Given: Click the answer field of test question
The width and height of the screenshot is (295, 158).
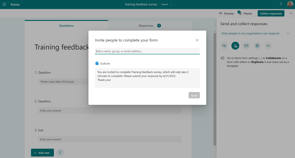Looking at the screenshot, I should pos(110,139).
